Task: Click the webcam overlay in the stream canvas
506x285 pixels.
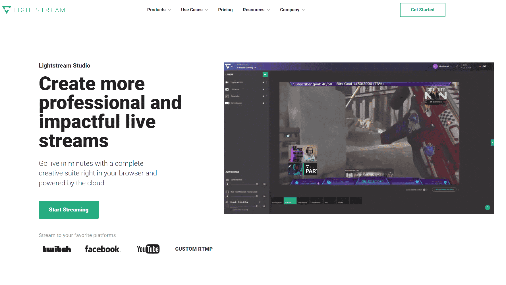Action: 303,153
